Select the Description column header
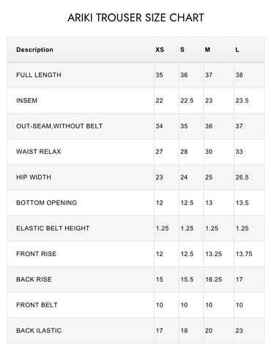Viewport: 269px width, 352px height. 34,50
